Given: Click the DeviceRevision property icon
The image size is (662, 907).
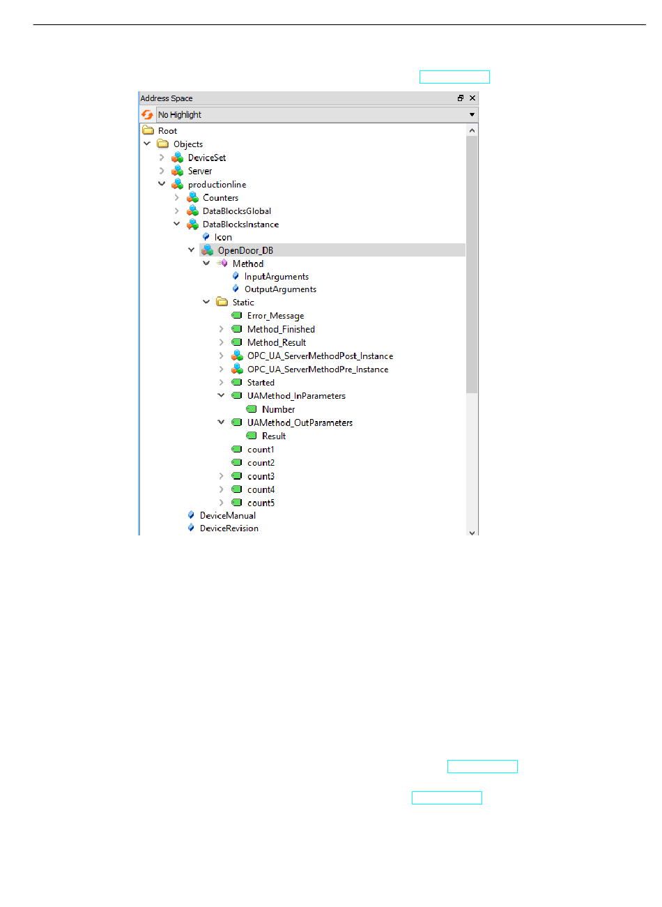Looking at the screenshot, I should click(x=191, y=528).
